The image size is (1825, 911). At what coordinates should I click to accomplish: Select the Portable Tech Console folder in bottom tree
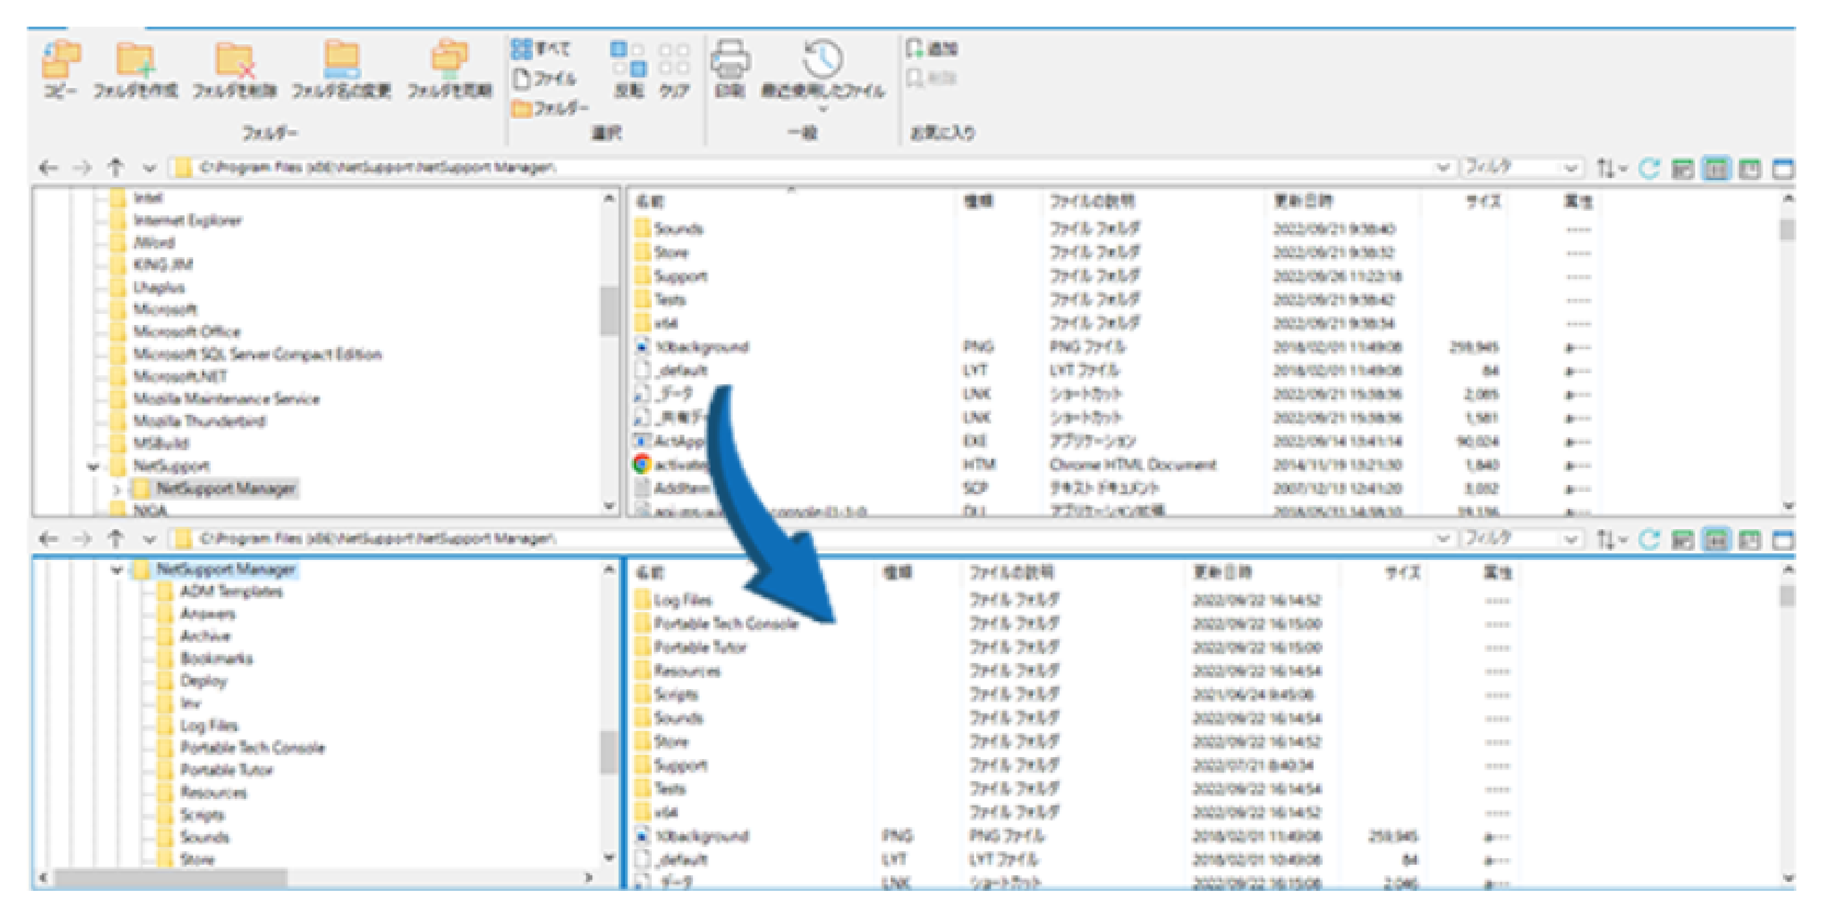coord(252,748)
